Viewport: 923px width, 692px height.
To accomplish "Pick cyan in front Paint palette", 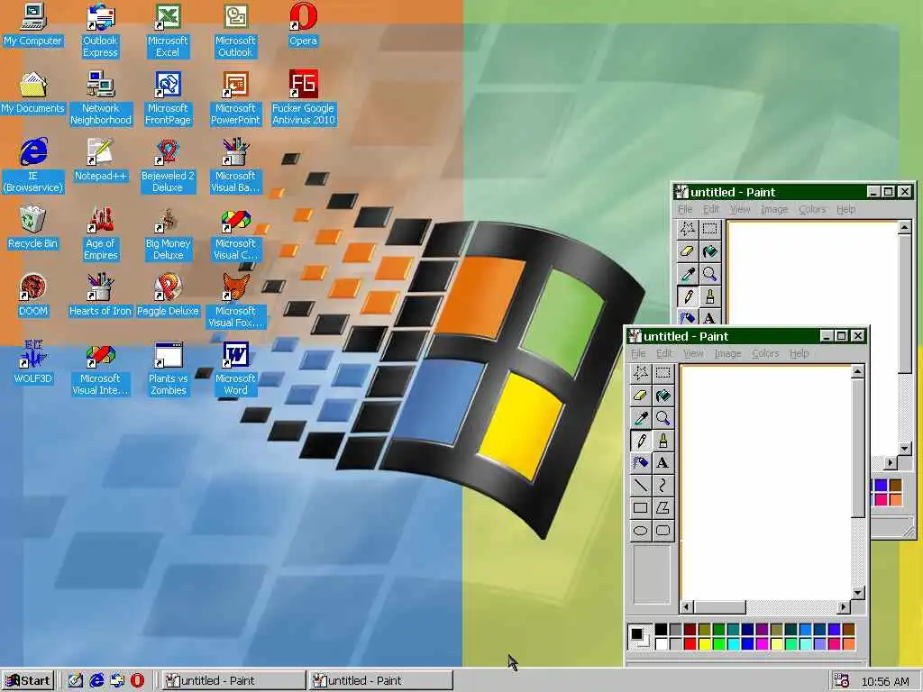I will coord(734,643).
